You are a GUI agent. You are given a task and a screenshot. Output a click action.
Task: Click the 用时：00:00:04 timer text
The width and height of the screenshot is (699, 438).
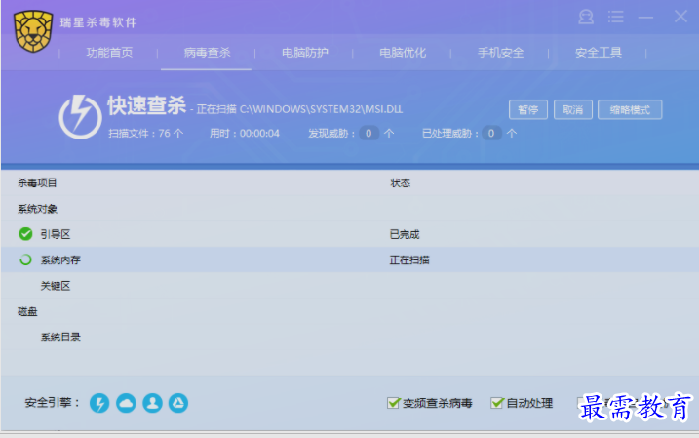[x=245, y=134]
